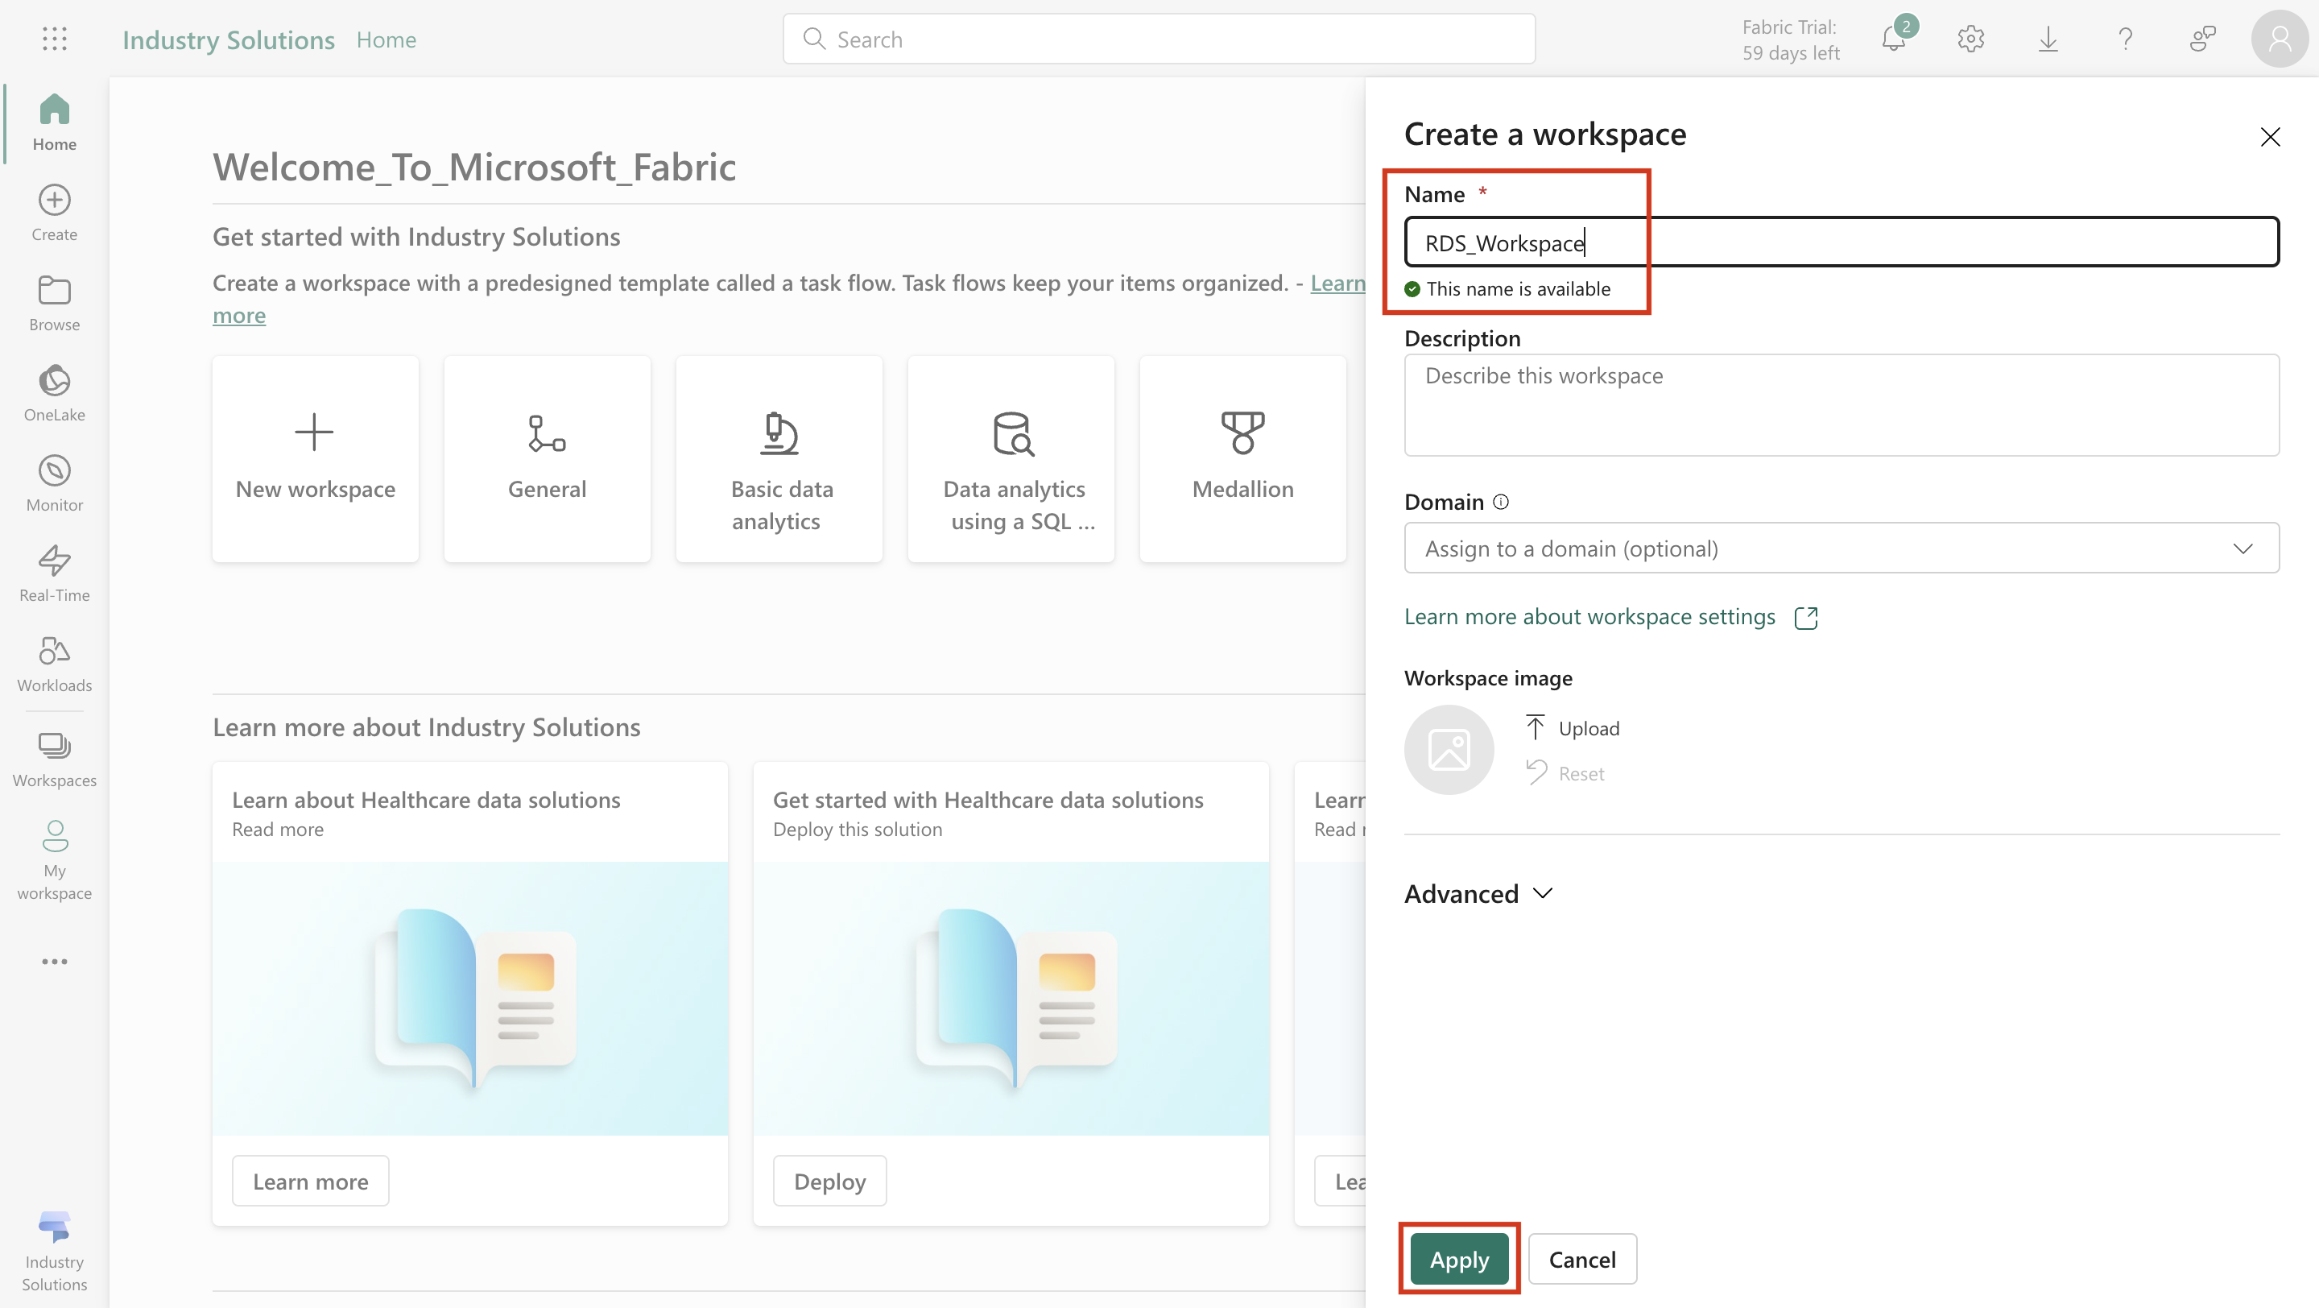Viewport: 2319px width, 1308px height.
Task: Select the General task flow card
Action: (548, 459)
